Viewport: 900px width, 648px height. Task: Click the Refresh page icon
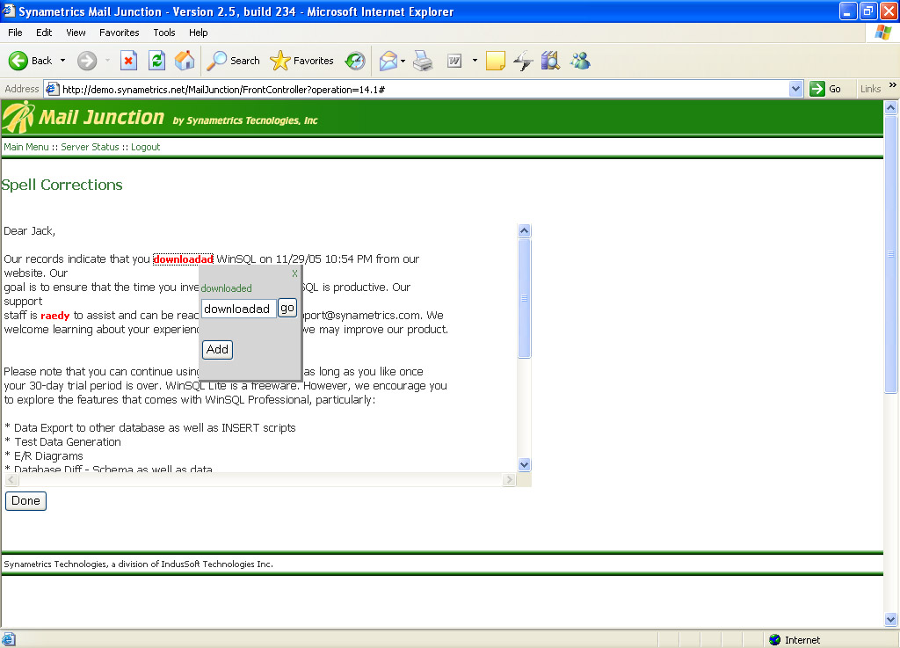pos(156,61)
